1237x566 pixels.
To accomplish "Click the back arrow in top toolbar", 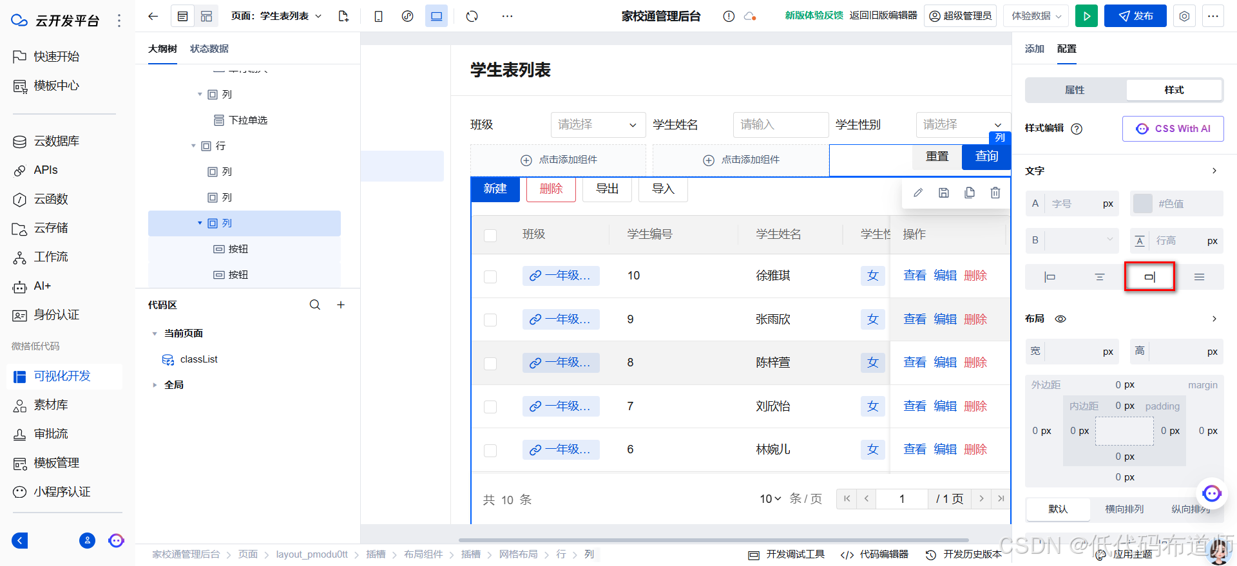I will tap(153, 16).
